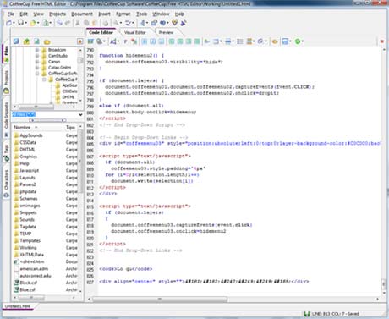Click the code editor horizontal scrollbar thumb
The image size is (389, 319).
click(160, 299)
